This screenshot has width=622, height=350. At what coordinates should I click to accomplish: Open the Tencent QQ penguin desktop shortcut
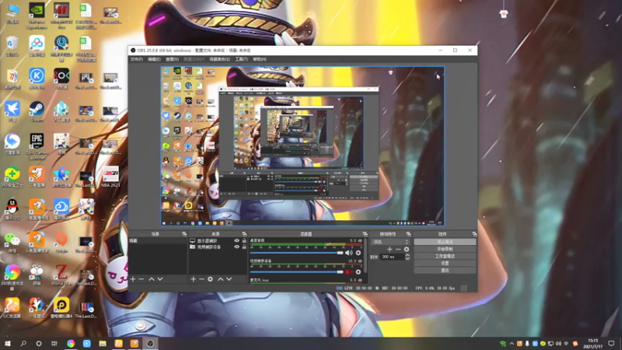pyautogui.click(x=12, y=209)
